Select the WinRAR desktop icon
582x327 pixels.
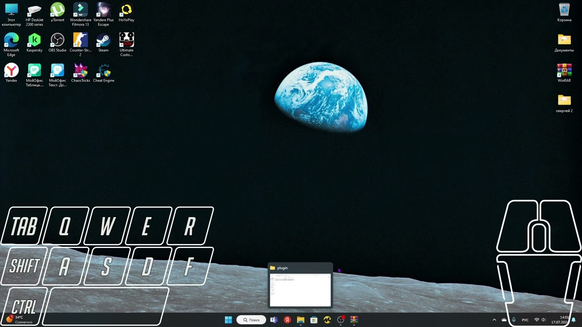[x=564, y=73]
